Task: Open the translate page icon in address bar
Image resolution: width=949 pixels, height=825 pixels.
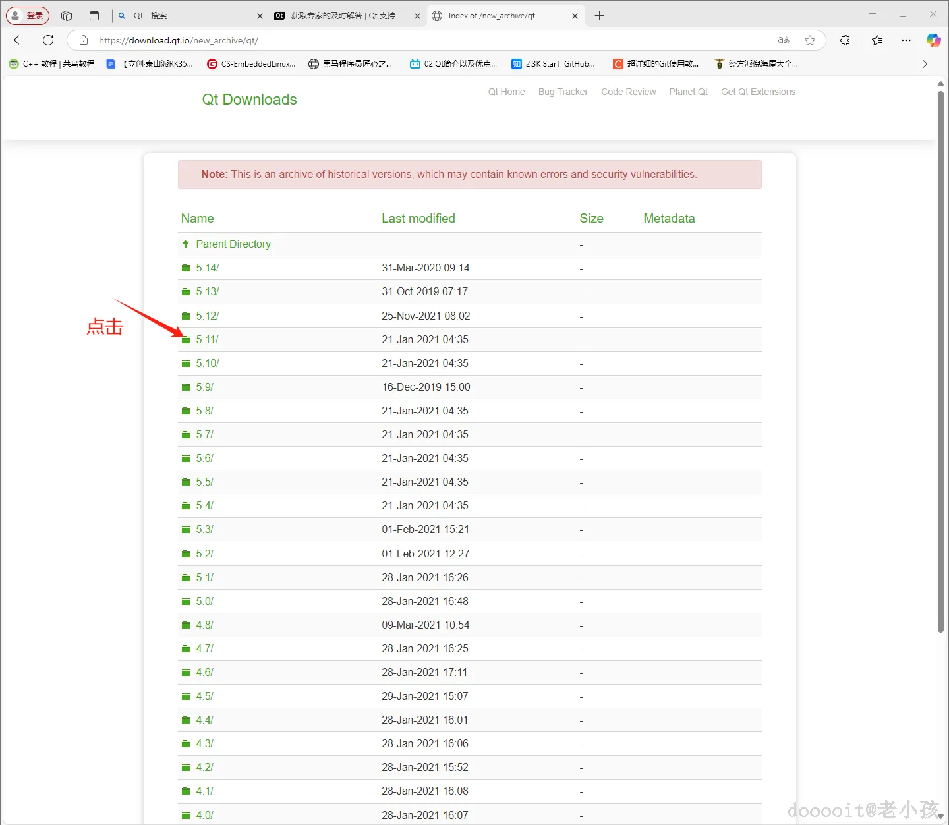Action: [x=784, y=40]
